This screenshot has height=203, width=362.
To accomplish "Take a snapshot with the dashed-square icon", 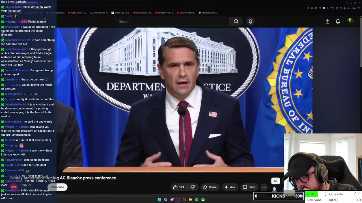I will [x=320, y=8].
